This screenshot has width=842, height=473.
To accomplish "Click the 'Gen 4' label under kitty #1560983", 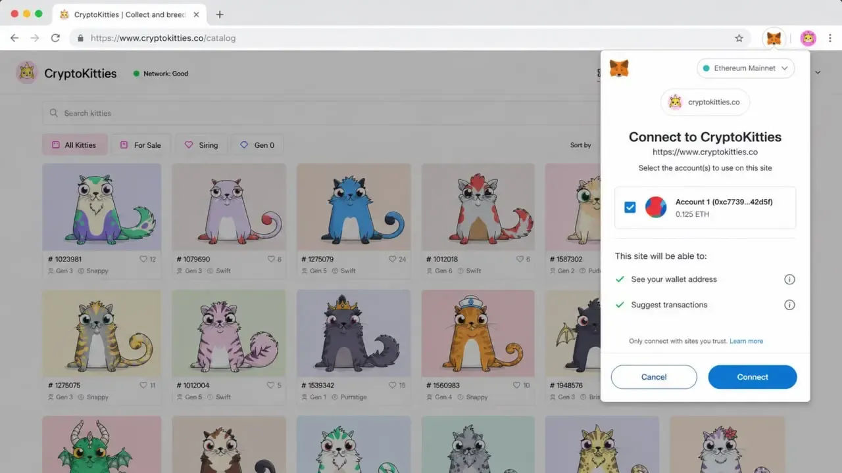I will (443, 397).
